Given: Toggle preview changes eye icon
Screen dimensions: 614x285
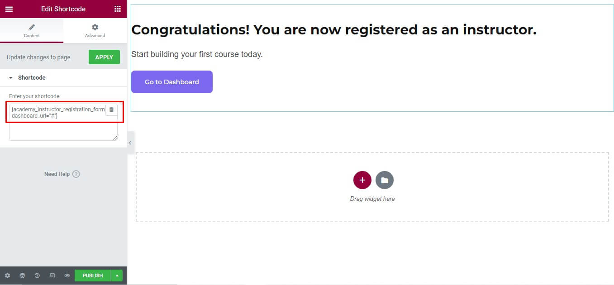Looking at the screenshot, I should click(67, 275).
